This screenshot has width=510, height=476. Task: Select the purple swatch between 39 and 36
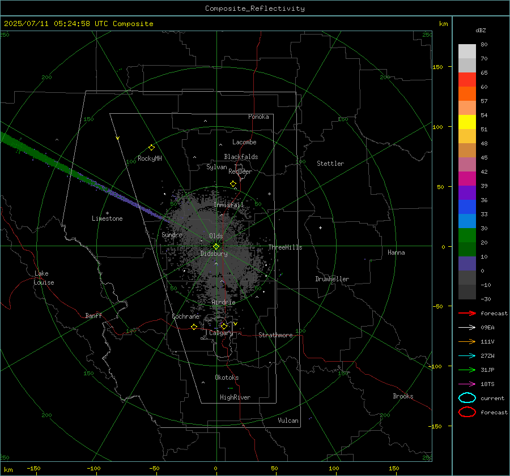467,193
